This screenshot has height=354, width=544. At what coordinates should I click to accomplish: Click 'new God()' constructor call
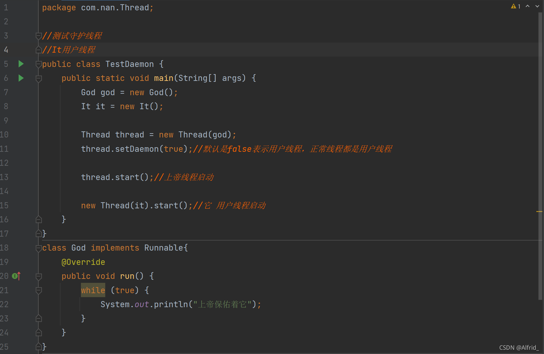point(152,92)
